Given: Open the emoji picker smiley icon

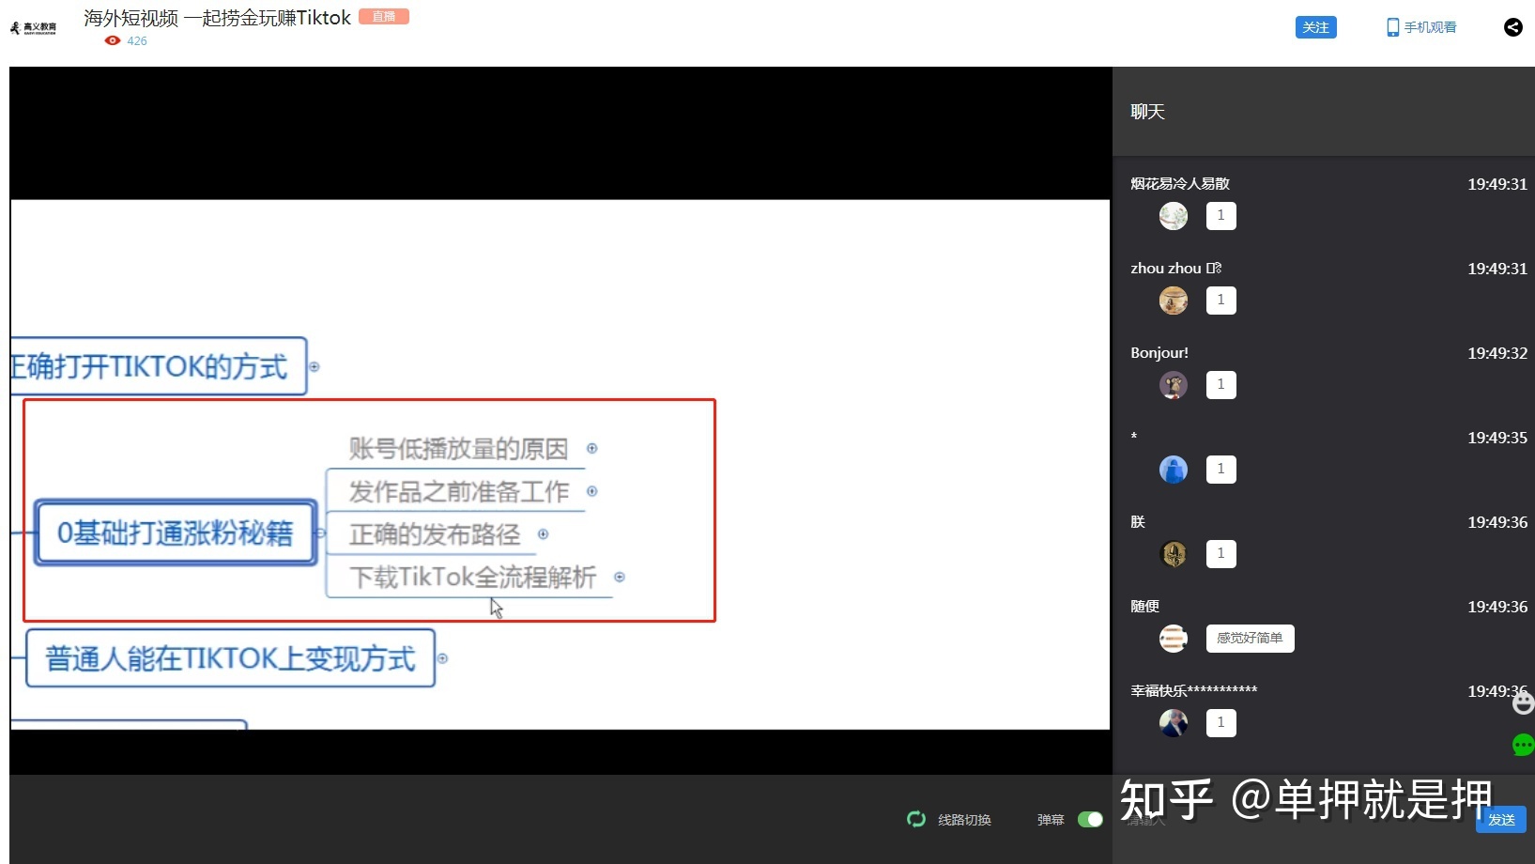Looking at the screenshot, I should pos(1522,702).
